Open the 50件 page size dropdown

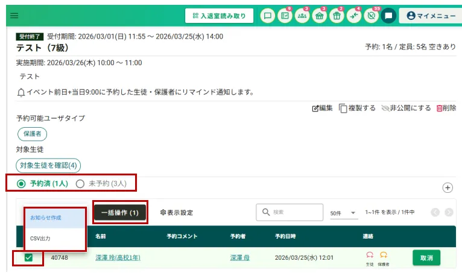pos(343,213)
